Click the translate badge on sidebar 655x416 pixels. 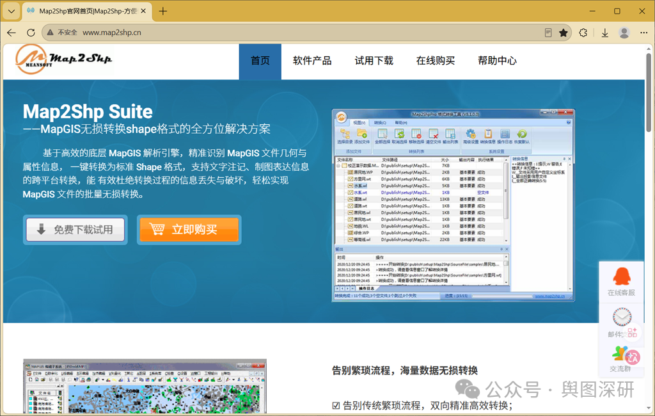(633, 358)
